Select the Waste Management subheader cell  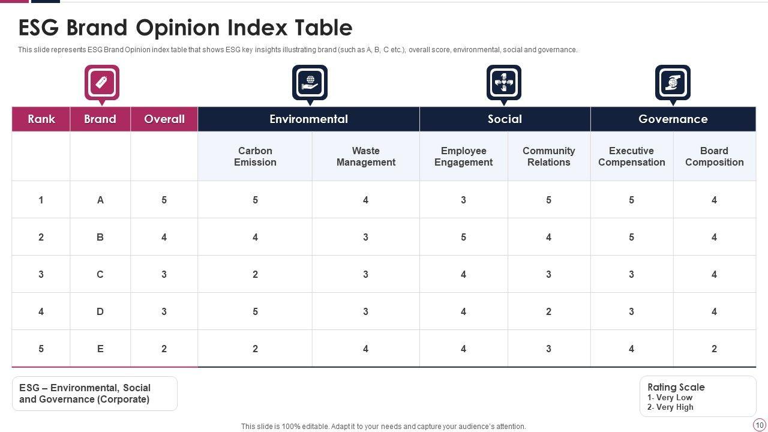click(365, 157)
